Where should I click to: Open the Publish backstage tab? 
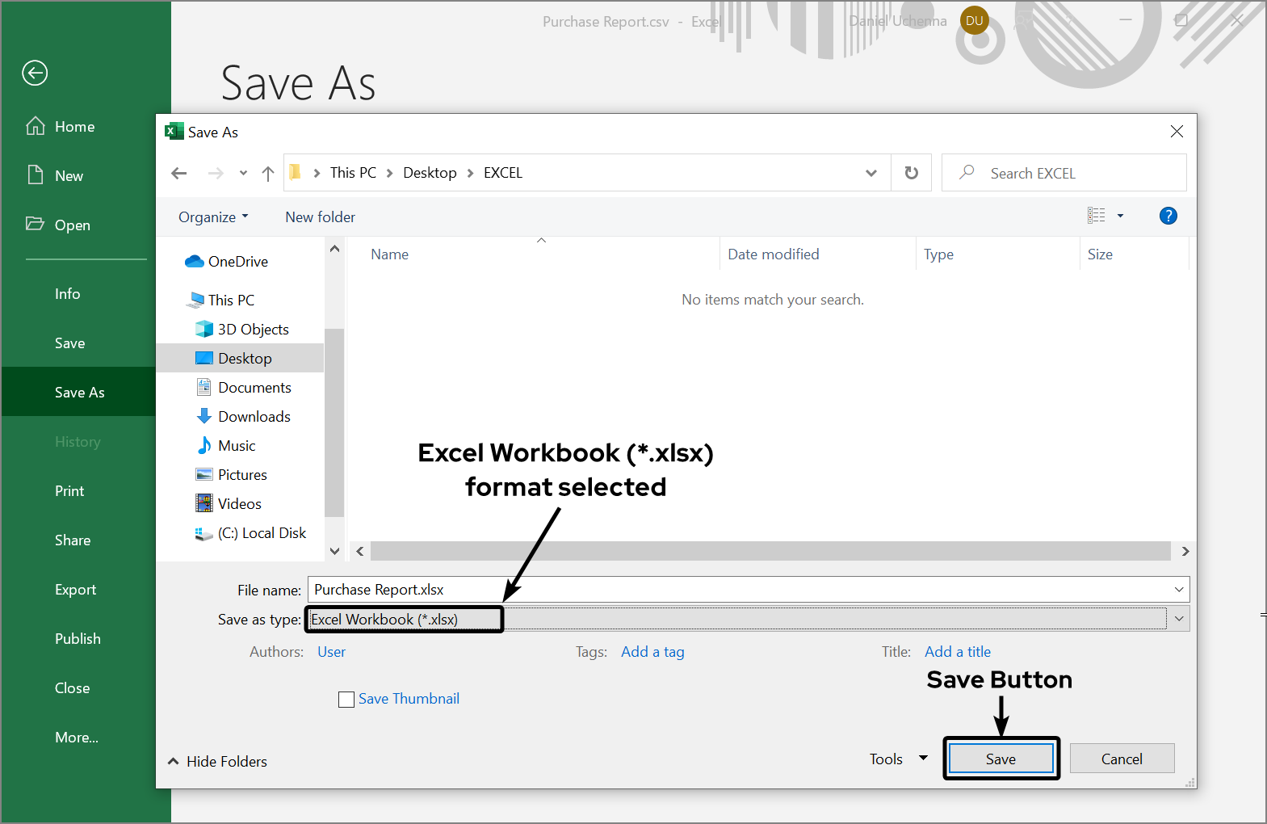click(78, 639)
